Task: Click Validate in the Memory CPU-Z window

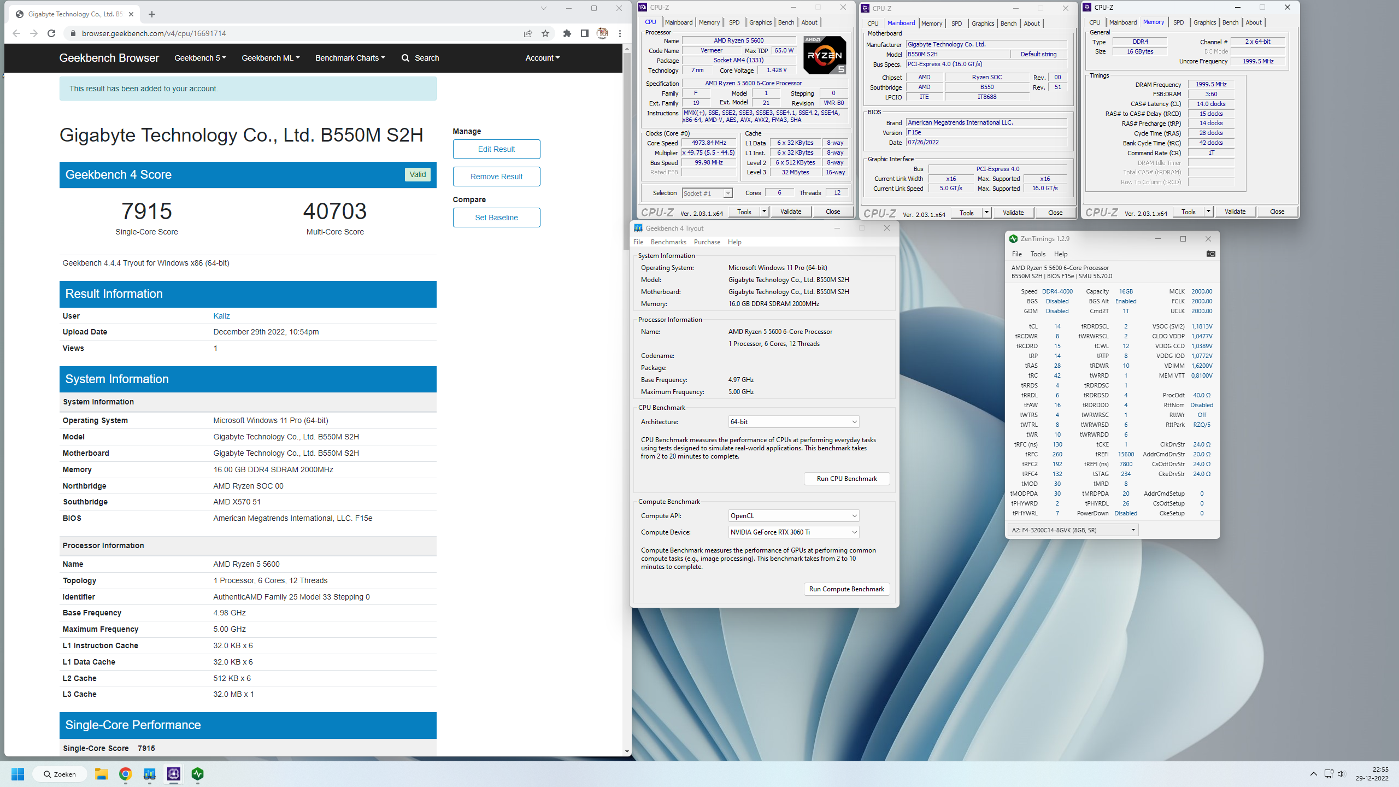Action: [x=1235, y=212]
